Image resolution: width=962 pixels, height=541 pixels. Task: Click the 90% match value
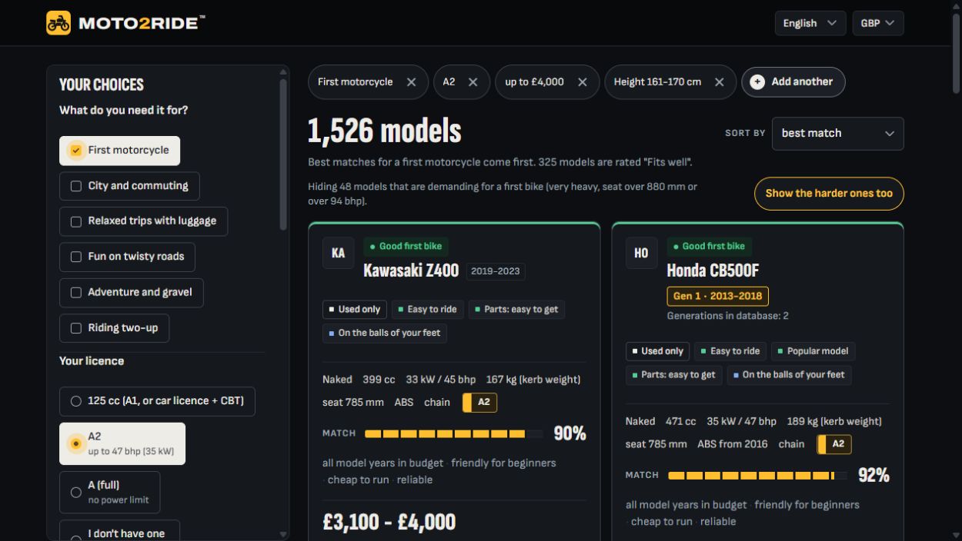coord(570,433)
